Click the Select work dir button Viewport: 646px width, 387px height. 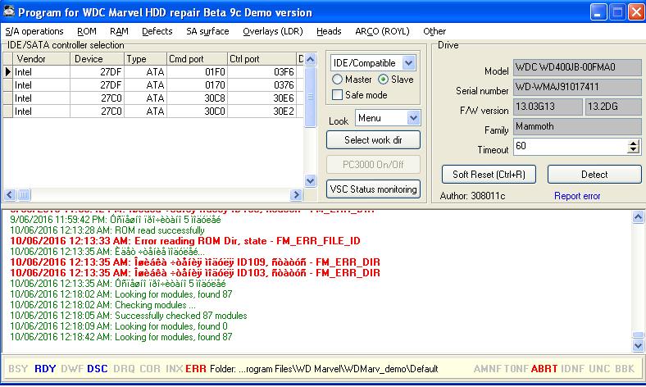[373, 140]
